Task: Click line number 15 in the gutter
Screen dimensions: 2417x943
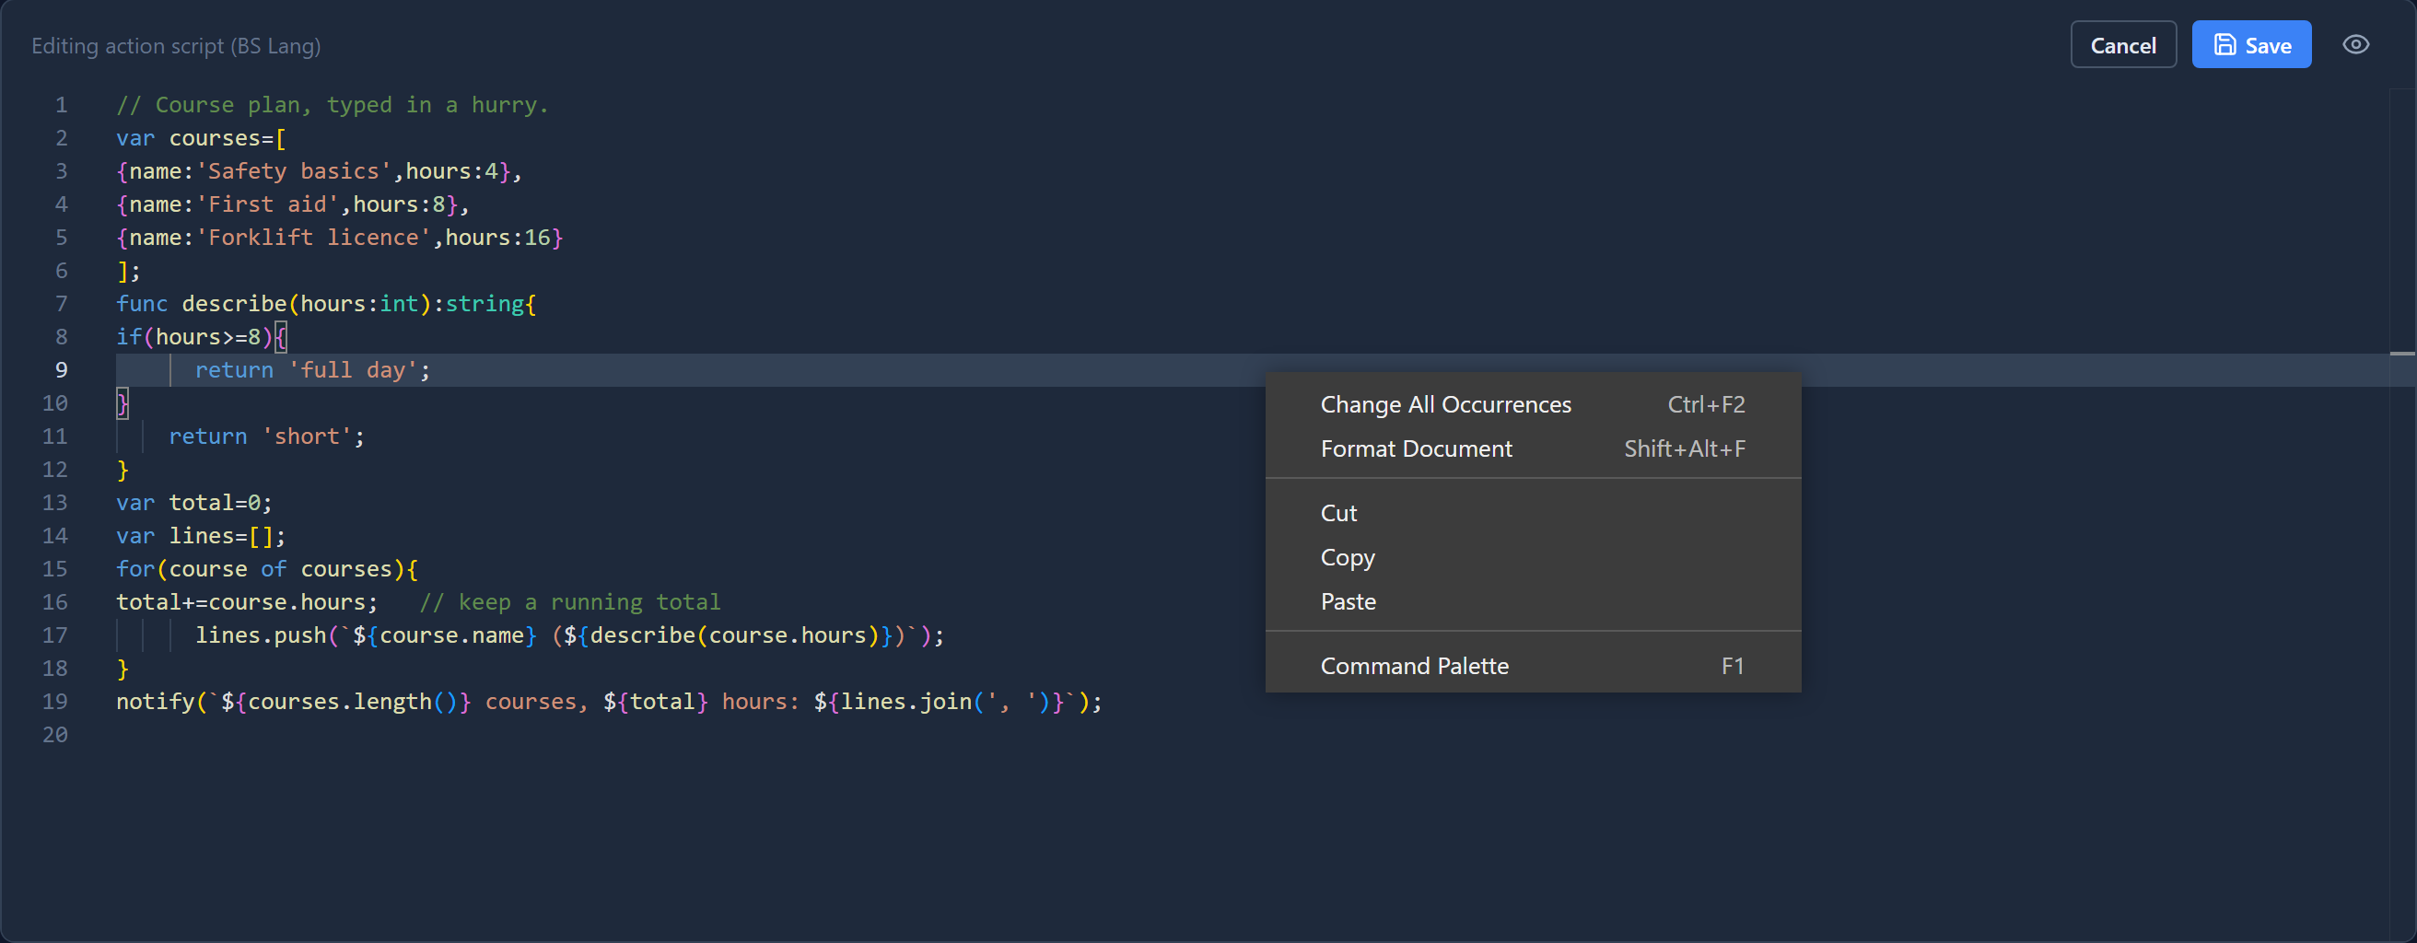Action: tap(54, 568)
